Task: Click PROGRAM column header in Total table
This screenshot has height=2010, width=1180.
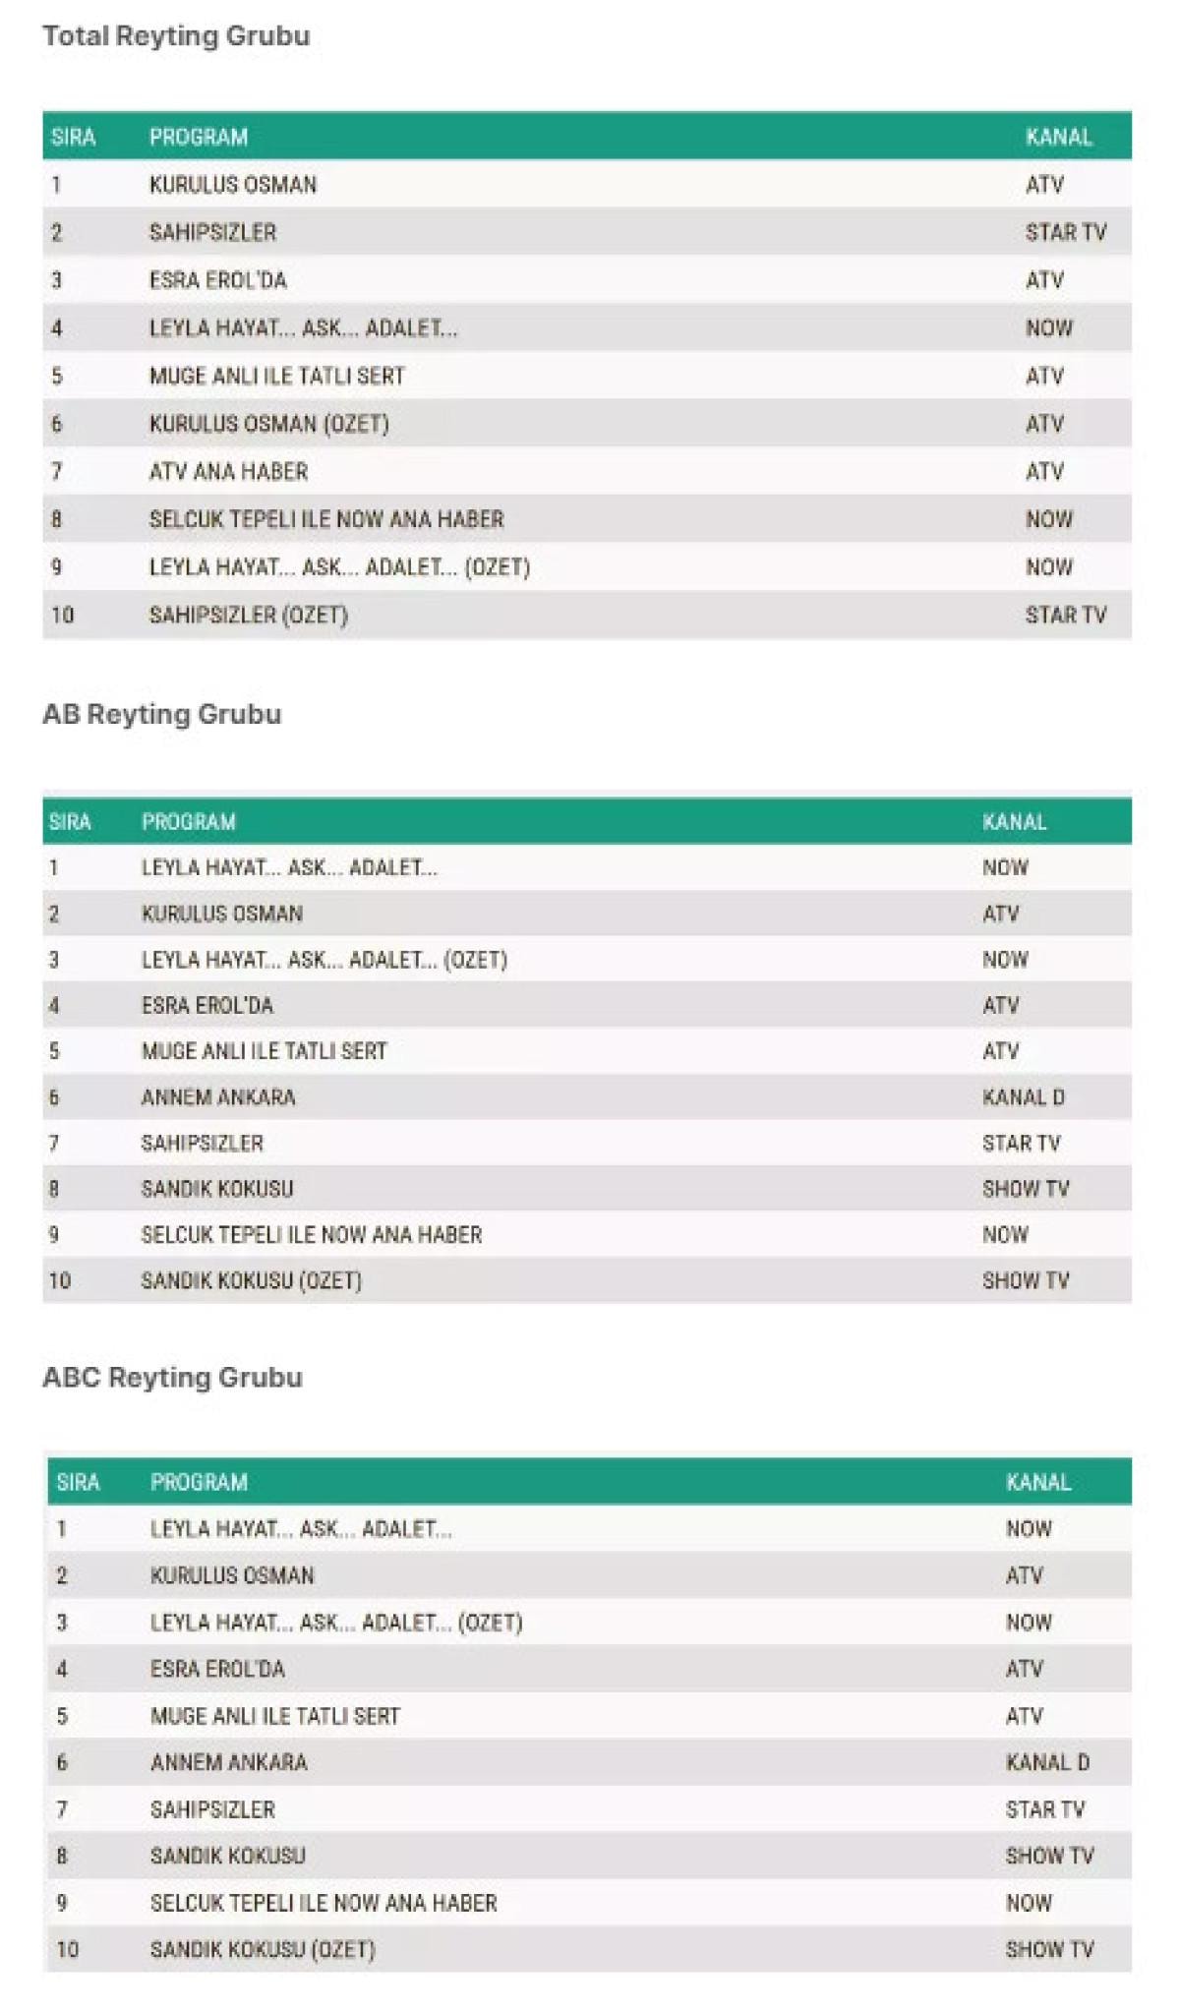Action: [198, 137]
